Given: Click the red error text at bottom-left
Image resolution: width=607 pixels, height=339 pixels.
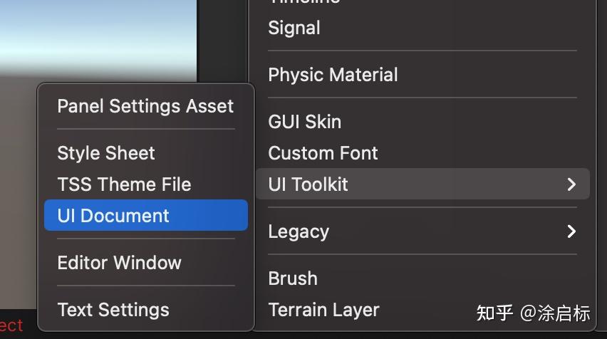Looking at the screenshot, I should tap(11, 326).
